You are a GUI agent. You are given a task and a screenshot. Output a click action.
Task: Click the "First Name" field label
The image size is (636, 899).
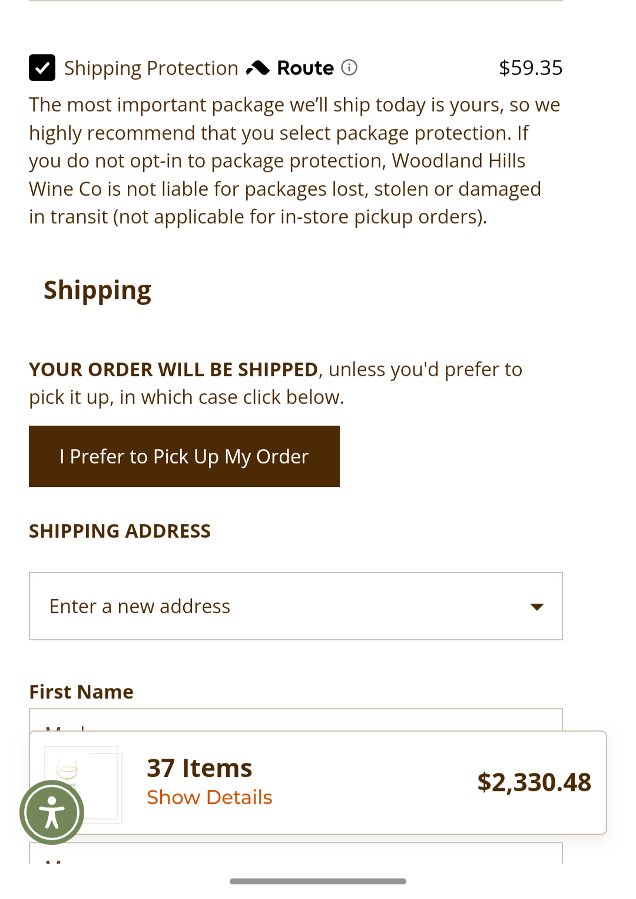click(81, 691)
